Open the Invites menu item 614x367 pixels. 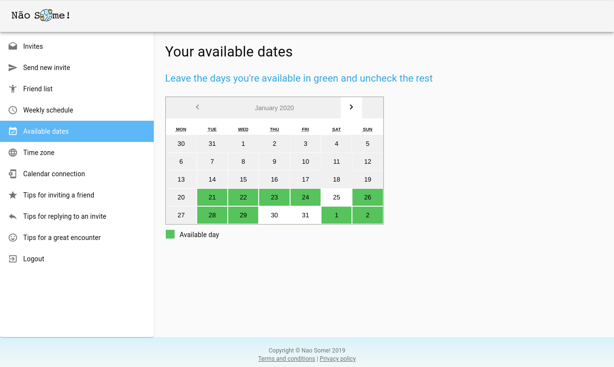click(x=77, y=46)
